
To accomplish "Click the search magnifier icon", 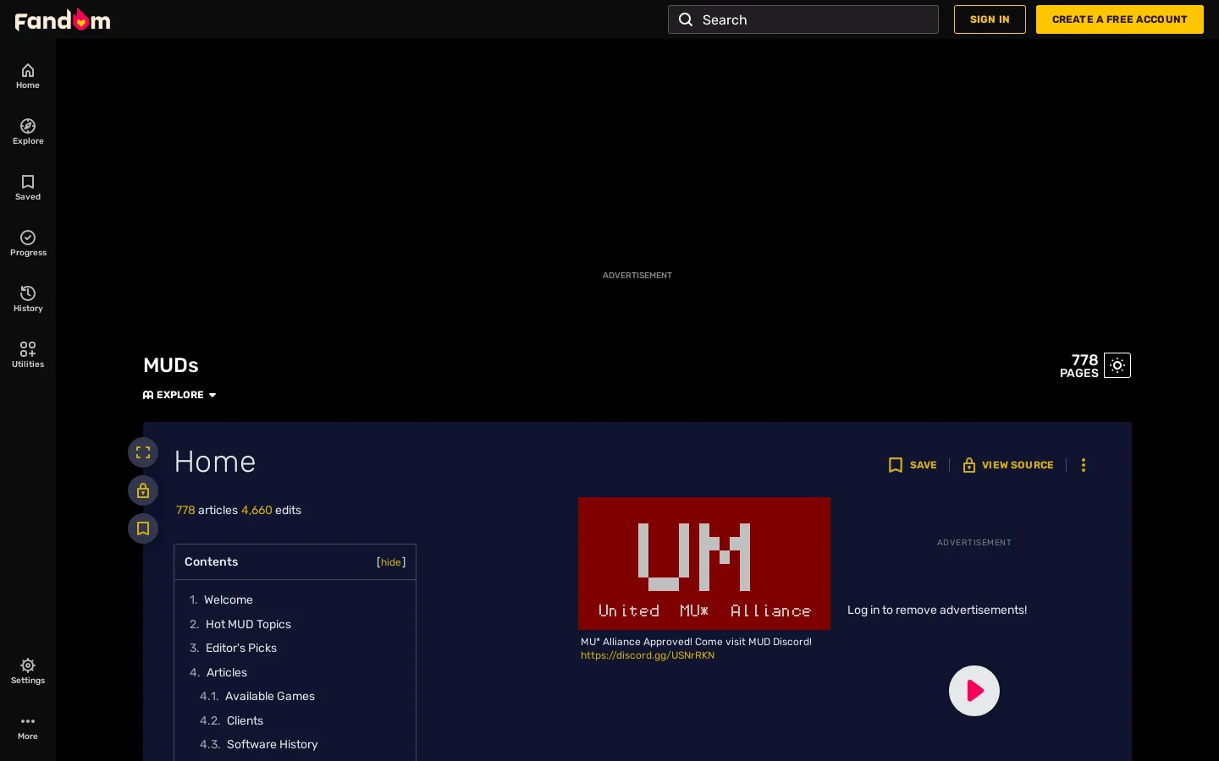I will pos(686,19).
